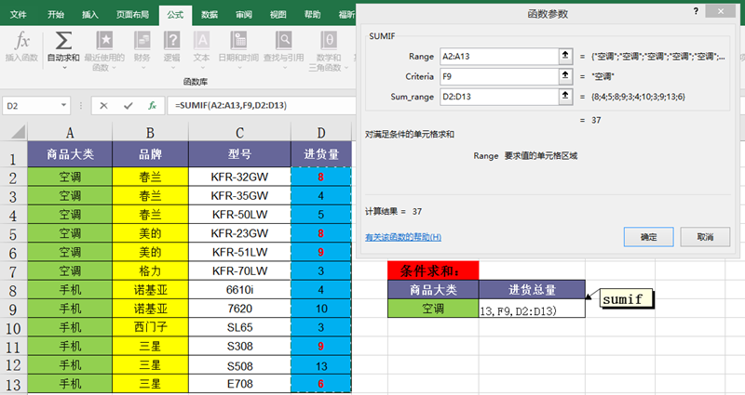Click the Range input field A2:A13
The height and width of the screenshot is (395, 745).
tap(499, 56)
